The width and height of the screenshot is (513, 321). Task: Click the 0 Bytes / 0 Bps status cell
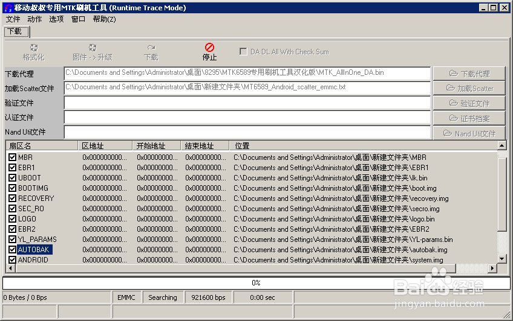click(x=57, y=297)
